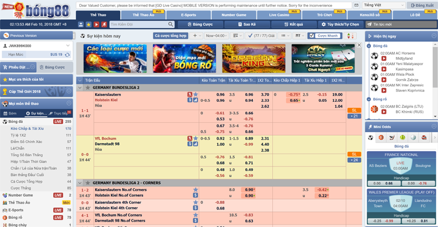
Task: Open Sao Kê statement button
Action: click(247, 24)
